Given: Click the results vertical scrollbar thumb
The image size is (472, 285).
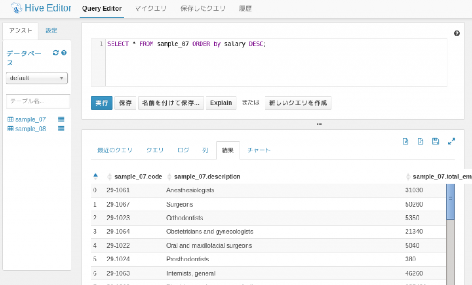Looking at the screenshot, I should coord(450,202).
